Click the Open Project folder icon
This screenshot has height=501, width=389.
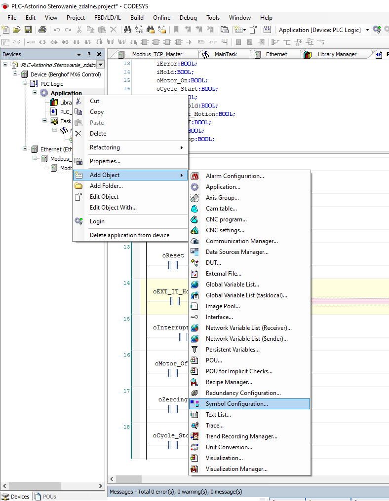click(17, 30)
